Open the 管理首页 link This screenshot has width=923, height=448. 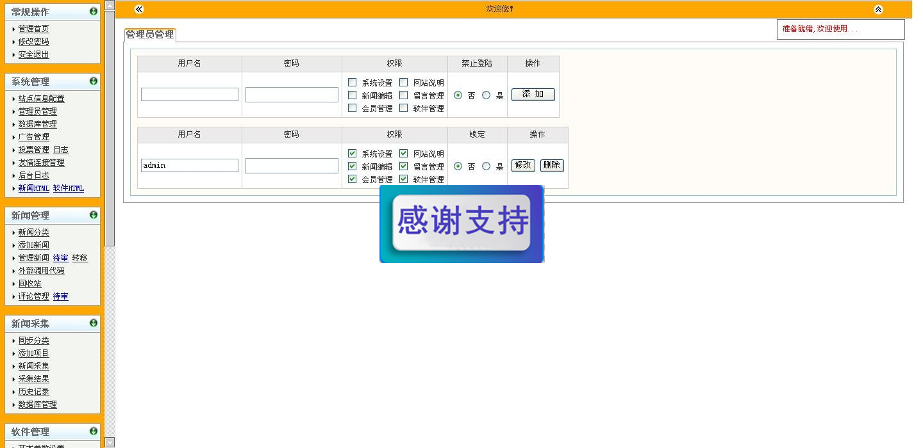point(33,29)
